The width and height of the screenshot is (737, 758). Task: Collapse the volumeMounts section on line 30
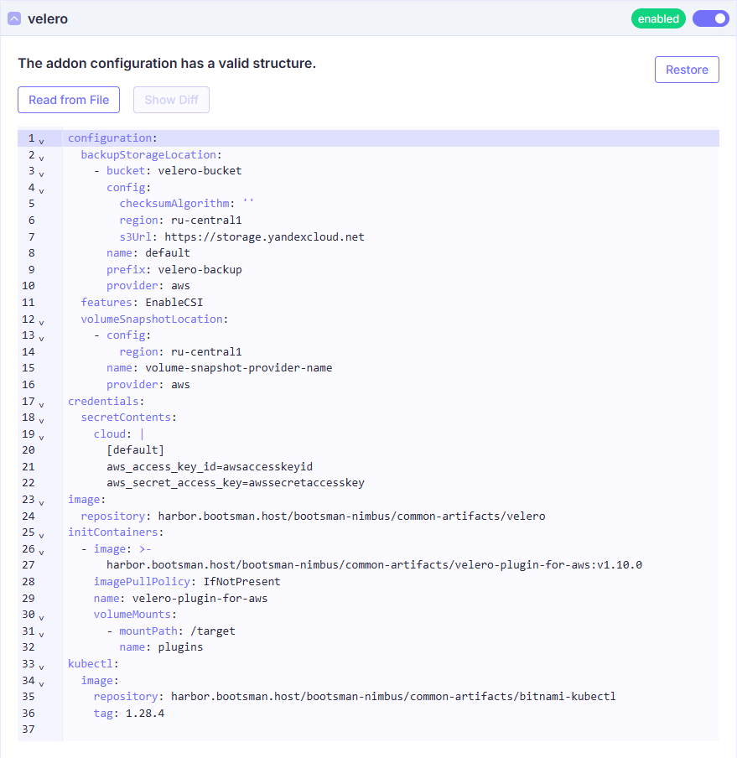(41, 616)
